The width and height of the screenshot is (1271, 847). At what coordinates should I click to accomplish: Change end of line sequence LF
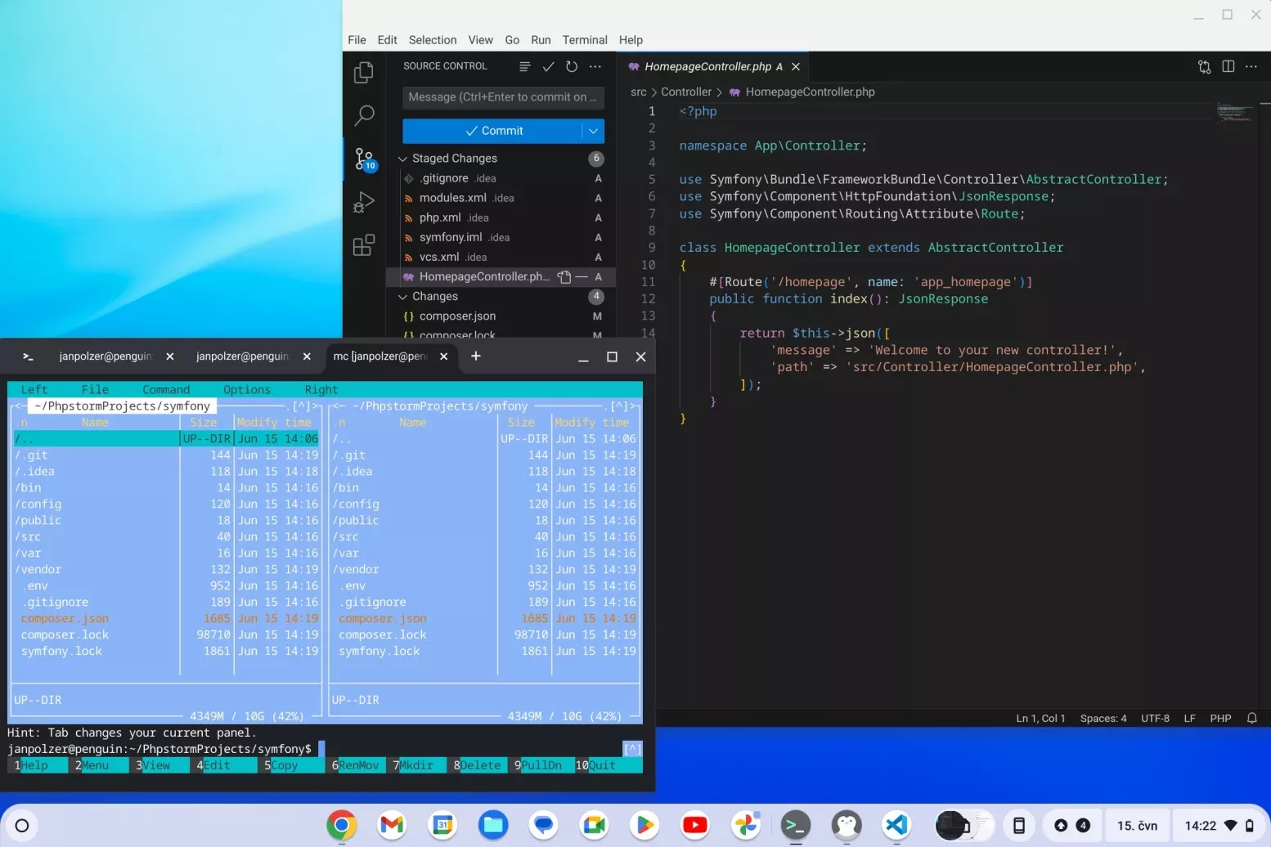1190,718
